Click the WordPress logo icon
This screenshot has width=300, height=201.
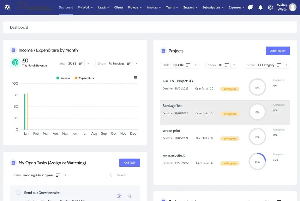coord(7,7)
